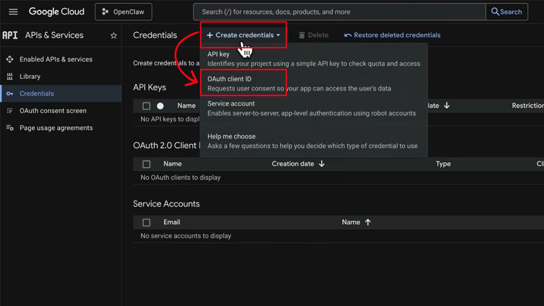Click the OAuth consent screen icon
This screenshot has width=544, height=306.
click(x=10, y=111)
